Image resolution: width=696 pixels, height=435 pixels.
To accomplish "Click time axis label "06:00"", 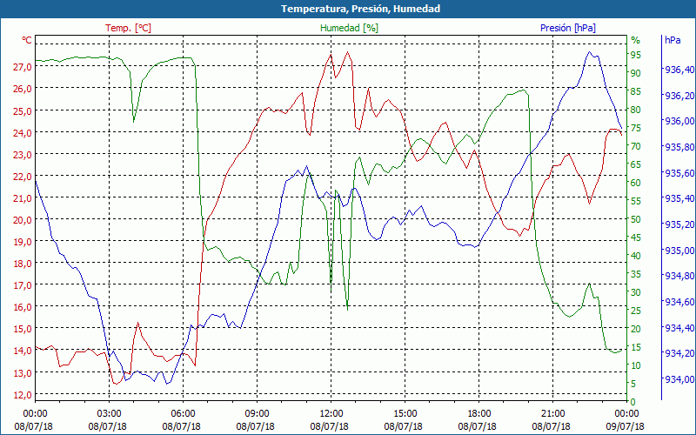I will point(183,414).
